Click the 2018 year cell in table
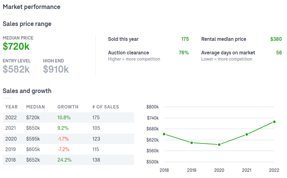287x178 pixels. tap(11, 160)
